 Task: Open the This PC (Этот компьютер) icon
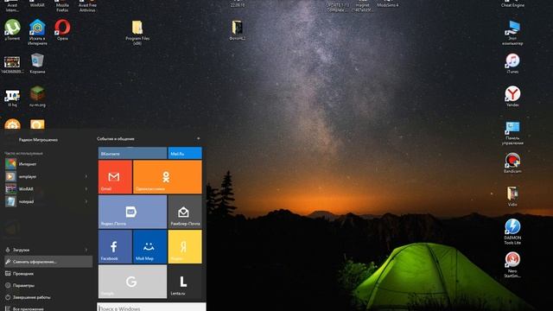[512, 33]
